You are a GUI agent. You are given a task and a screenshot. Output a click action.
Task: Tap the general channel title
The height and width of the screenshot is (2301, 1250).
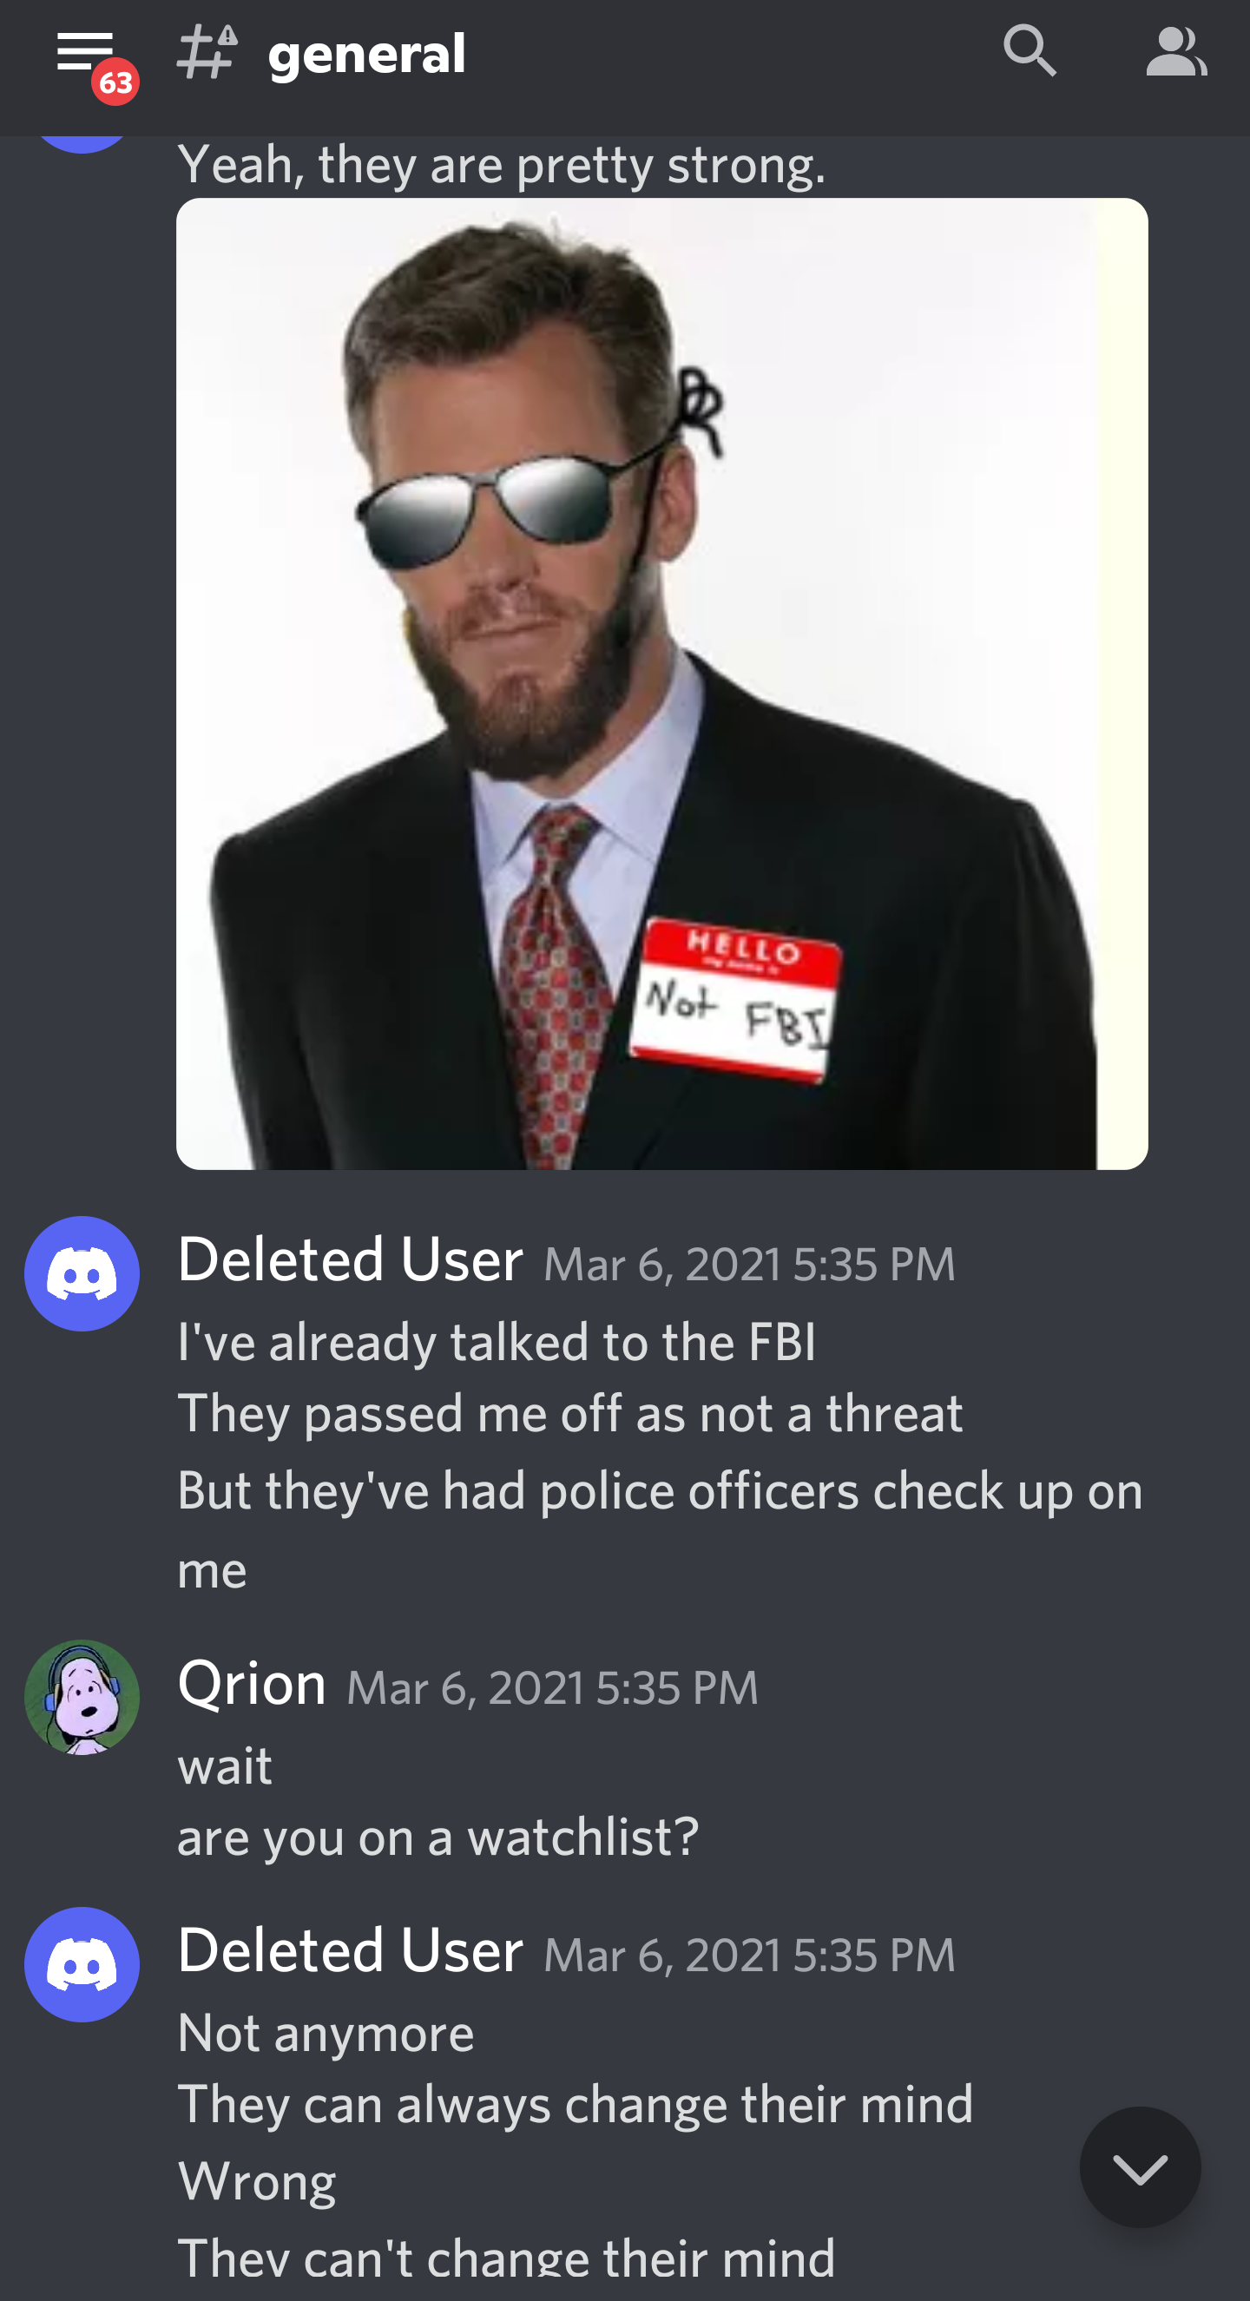coord(366,54)
